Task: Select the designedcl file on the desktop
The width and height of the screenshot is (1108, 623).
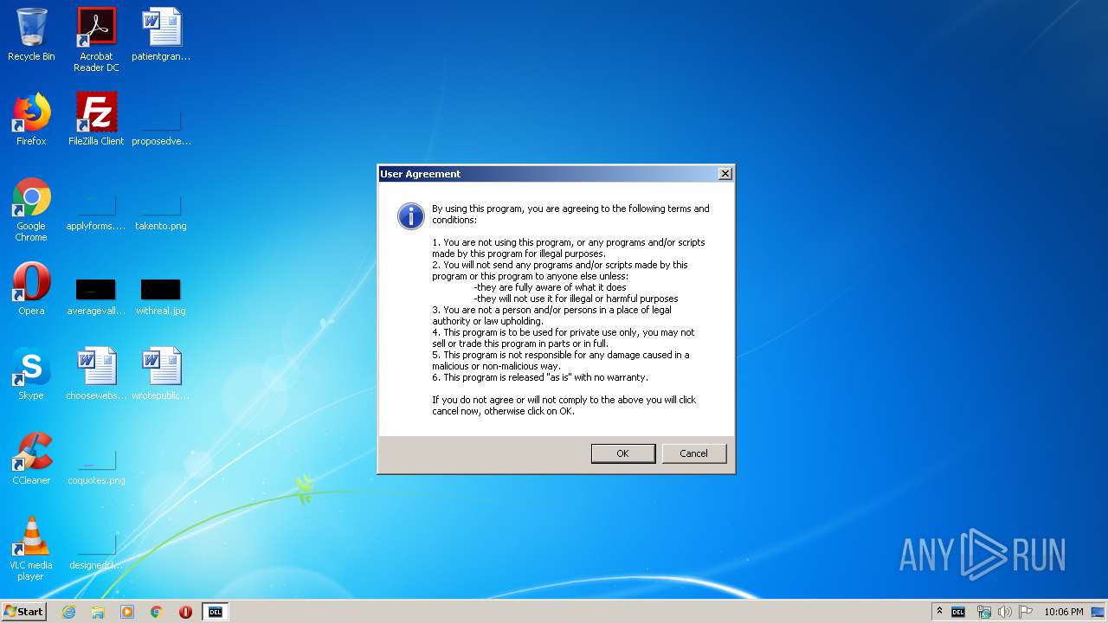Action: 96,551
